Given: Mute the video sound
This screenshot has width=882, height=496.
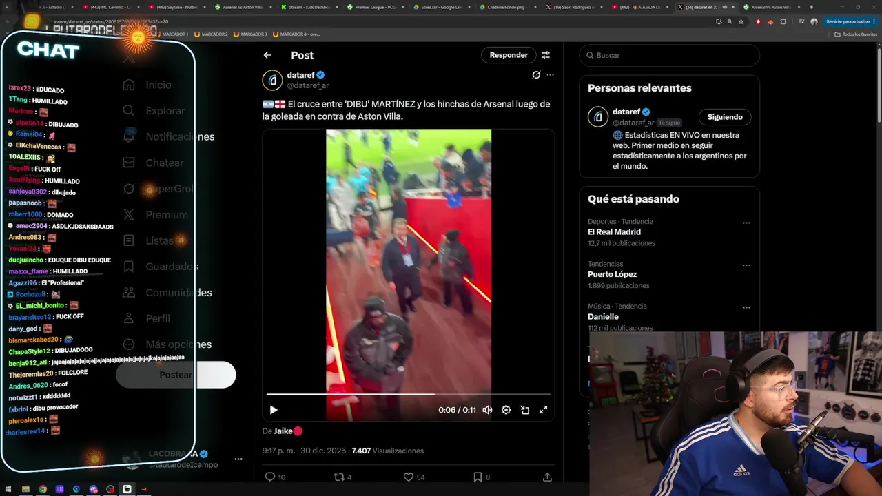Looking at the screenshot, I should coord(487,410).
